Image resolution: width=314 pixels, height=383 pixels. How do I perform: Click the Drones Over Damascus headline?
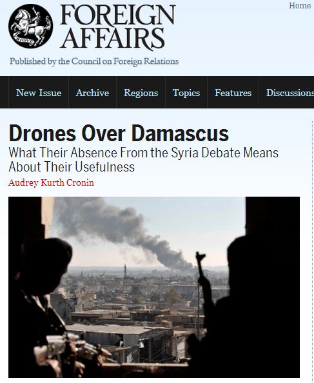(x=119, y=133)
